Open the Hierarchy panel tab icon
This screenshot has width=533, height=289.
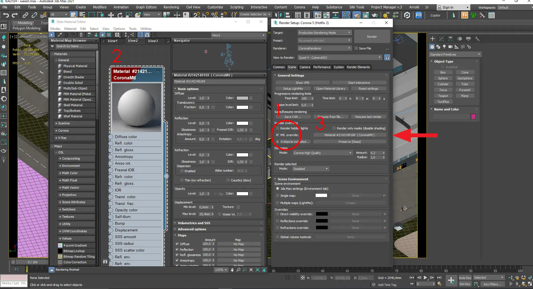[x=450, y=39]
